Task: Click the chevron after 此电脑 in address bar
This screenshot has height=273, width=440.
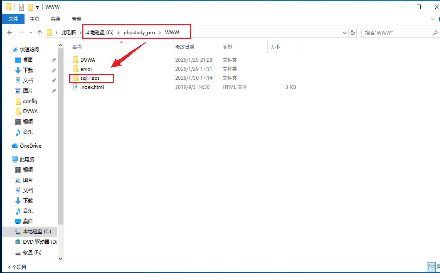Action: pyautogui.click(x=81, y=33)
